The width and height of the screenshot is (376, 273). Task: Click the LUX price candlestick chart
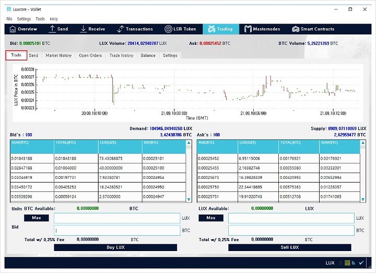pyautogui.click(x=188, y=93)
